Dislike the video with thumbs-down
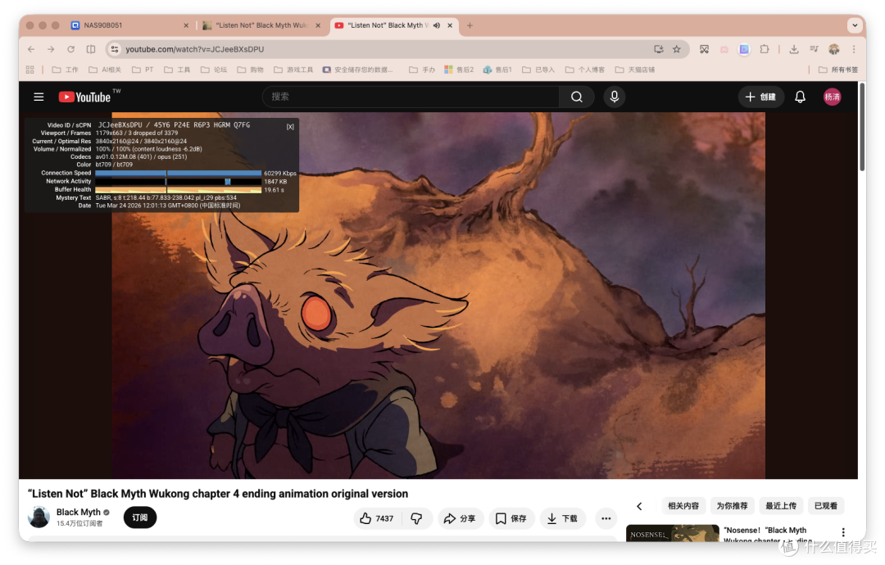Image resolution: width=885 pixels, height=565 pixels. click(x=416, y=518)
